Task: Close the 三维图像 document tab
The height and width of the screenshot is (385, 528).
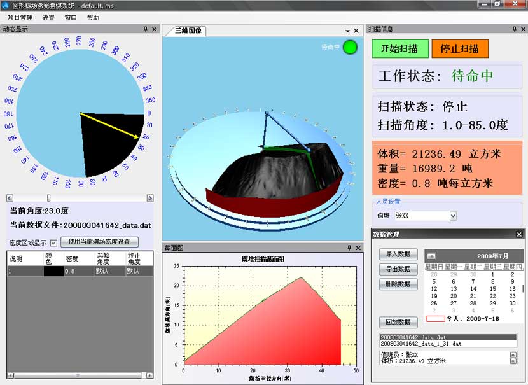Action: point(356,31)
